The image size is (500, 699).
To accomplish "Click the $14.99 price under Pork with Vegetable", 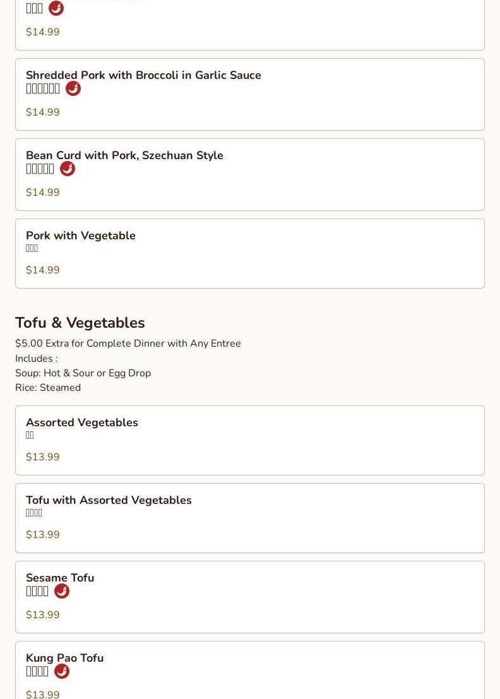I will pyautogui.click(x=43, y=270).
